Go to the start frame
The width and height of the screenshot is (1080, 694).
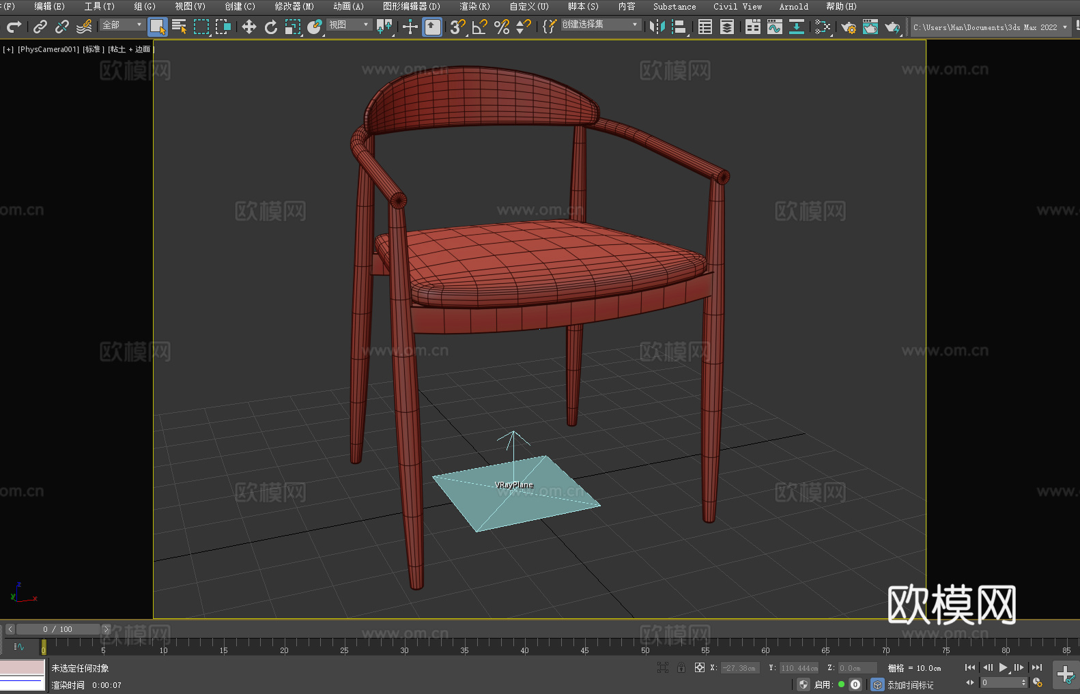(969, 667)
